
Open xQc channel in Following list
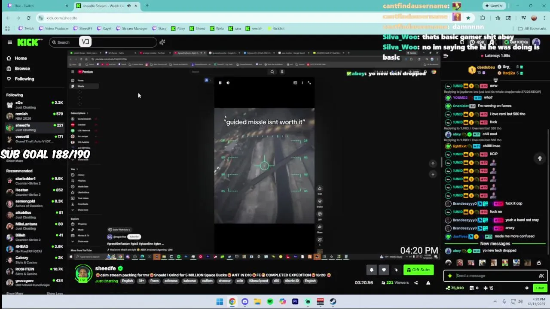coord(34,105)
